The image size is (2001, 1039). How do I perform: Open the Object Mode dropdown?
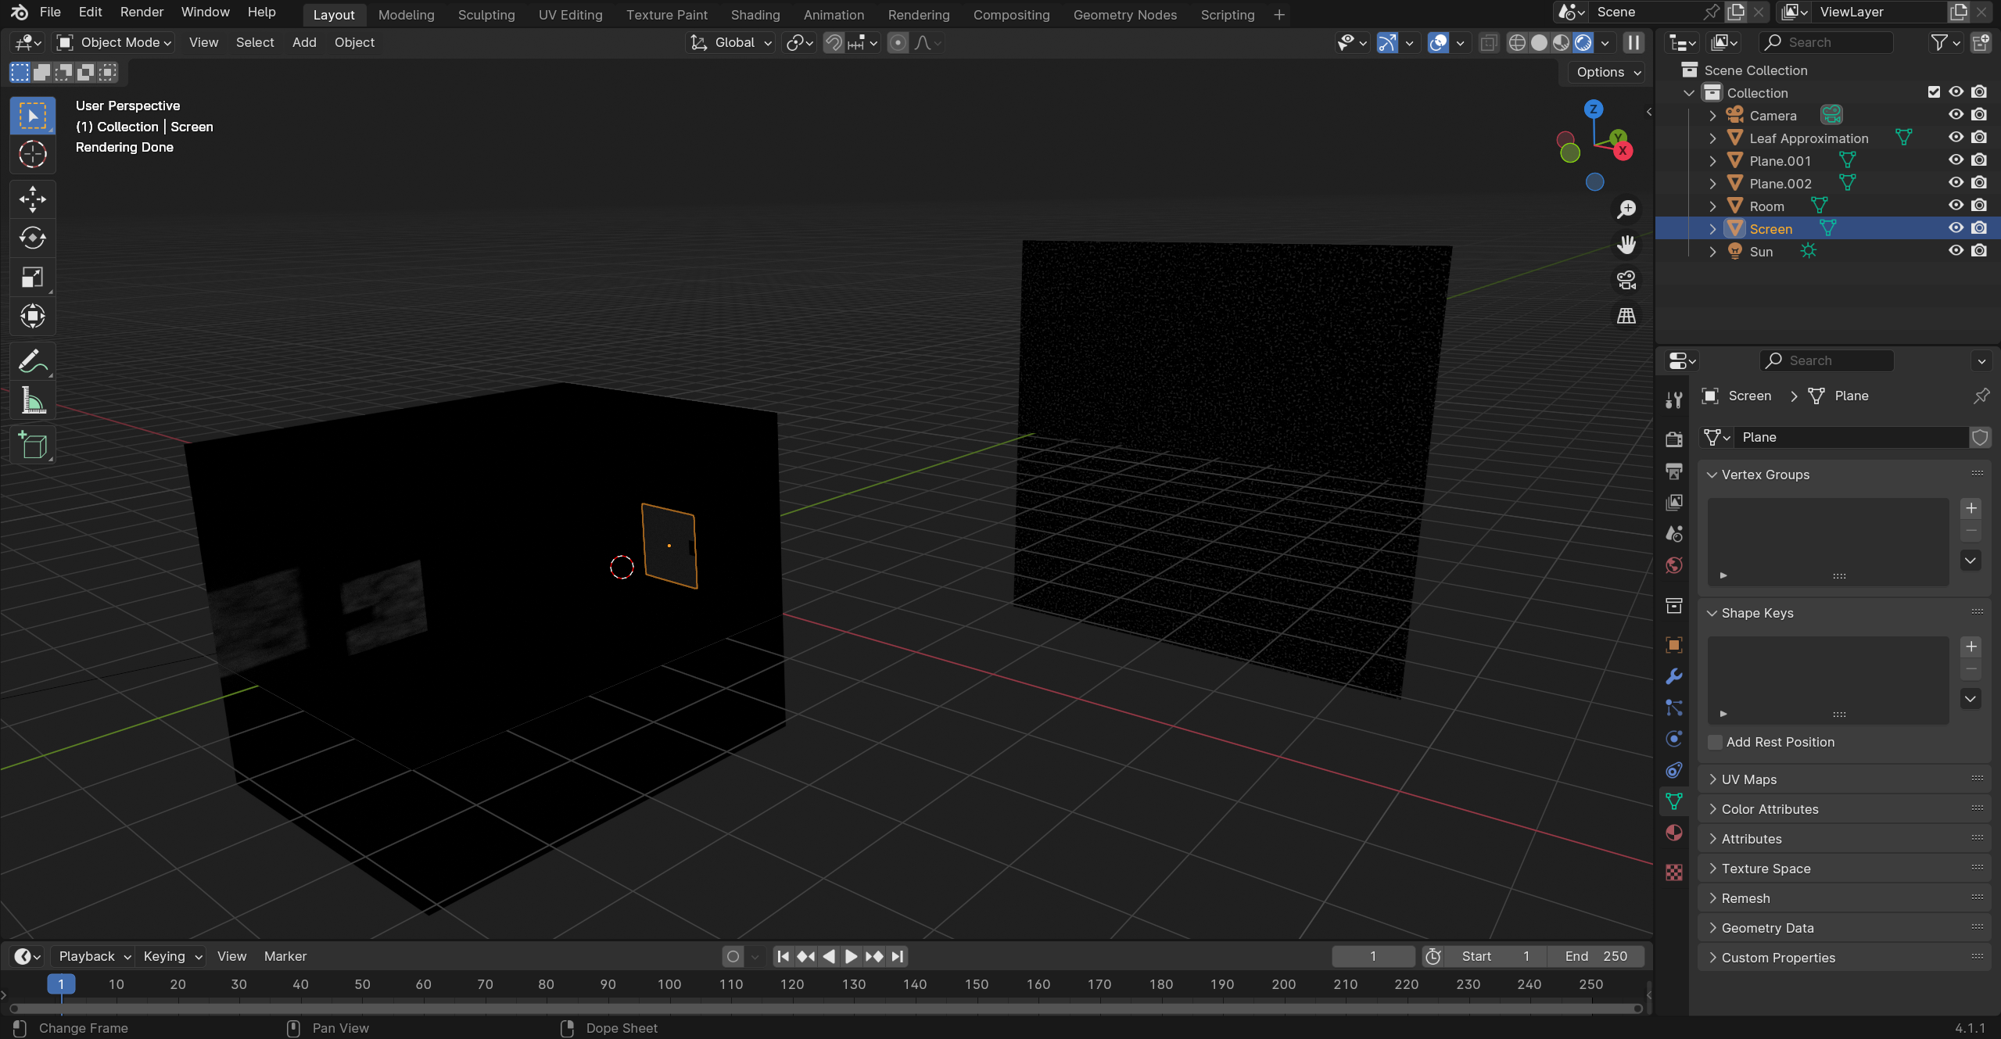point(114,43)
